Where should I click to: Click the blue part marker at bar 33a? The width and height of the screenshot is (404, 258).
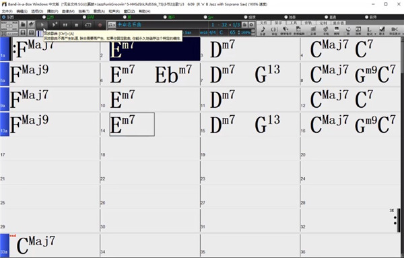tap(5, 245)
